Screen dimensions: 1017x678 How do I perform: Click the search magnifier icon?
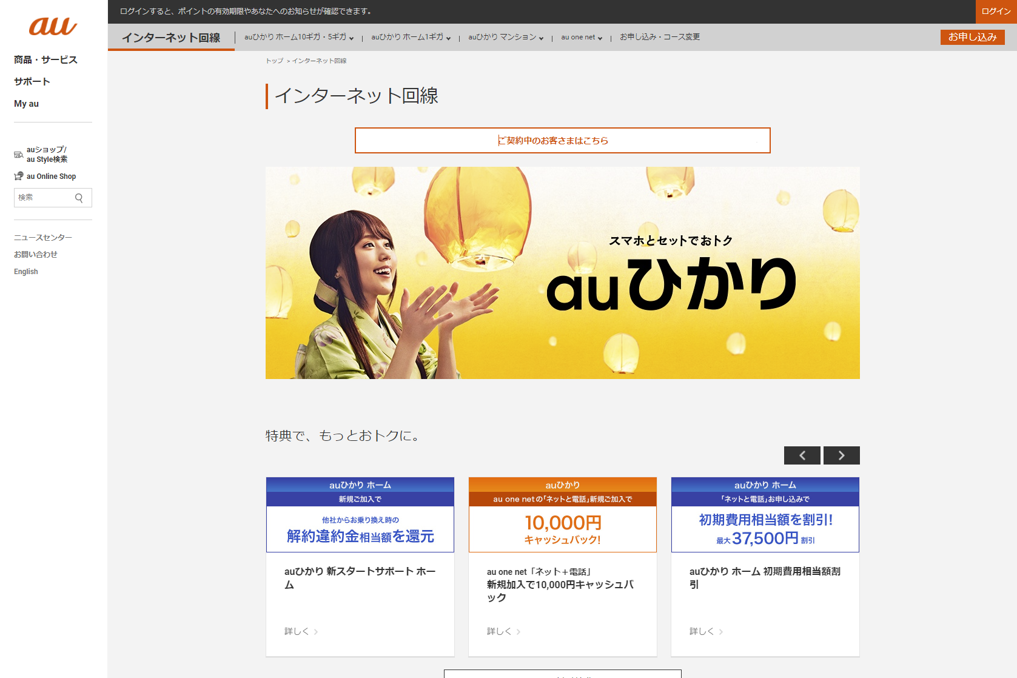[x=79, y=198]
